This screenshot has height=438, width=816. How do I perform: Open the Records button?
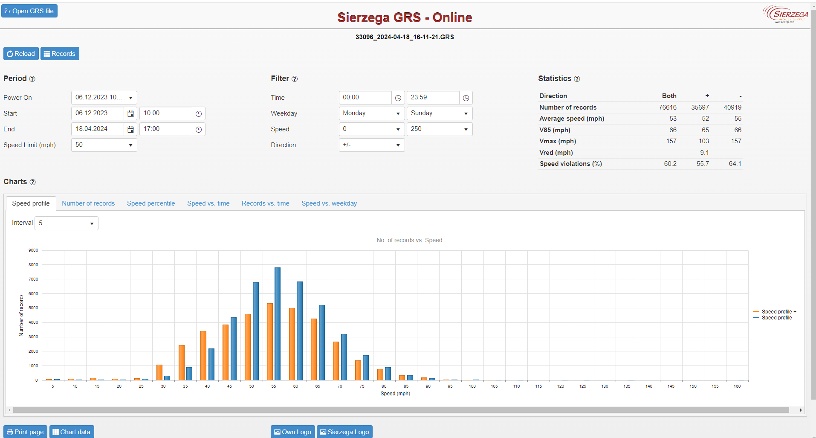[60, 54]
